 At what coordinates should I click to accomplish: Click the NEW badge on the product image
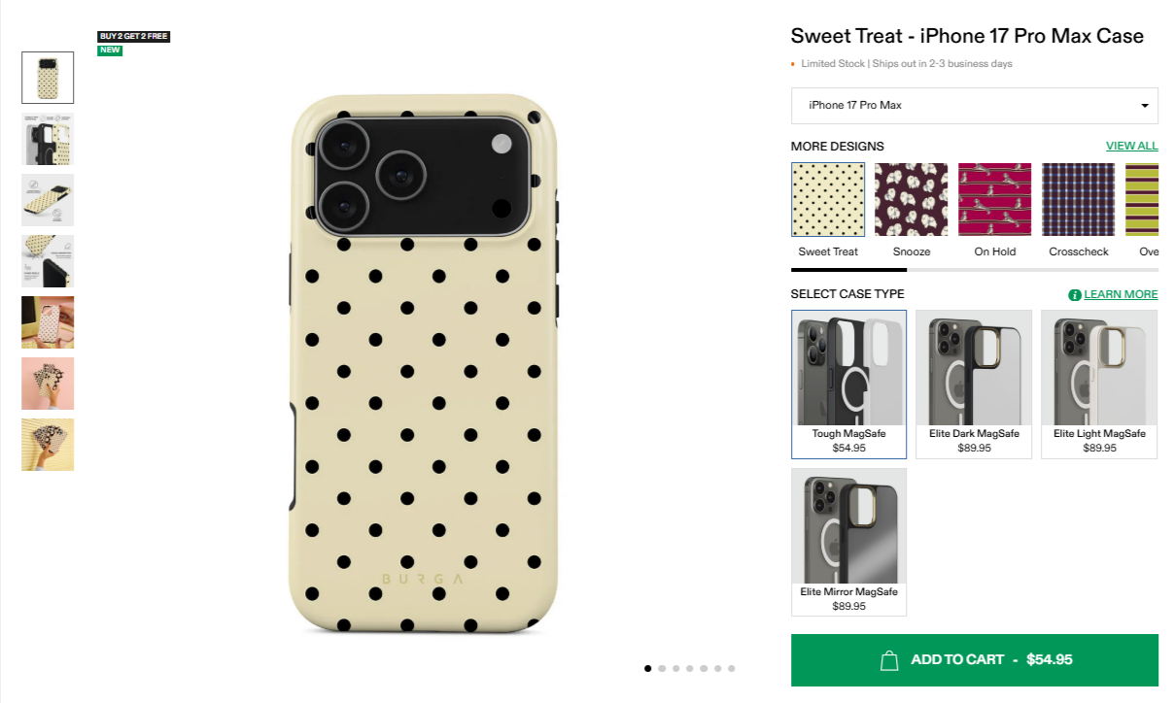pyautogui.click(x=110, y=50)
